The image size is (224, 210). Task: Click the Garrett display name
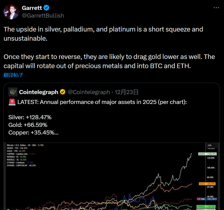coord(32,8)
